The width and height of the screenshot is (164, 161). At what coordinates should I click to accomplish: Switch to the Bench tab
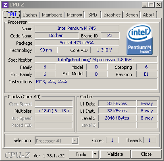point(132,15)
